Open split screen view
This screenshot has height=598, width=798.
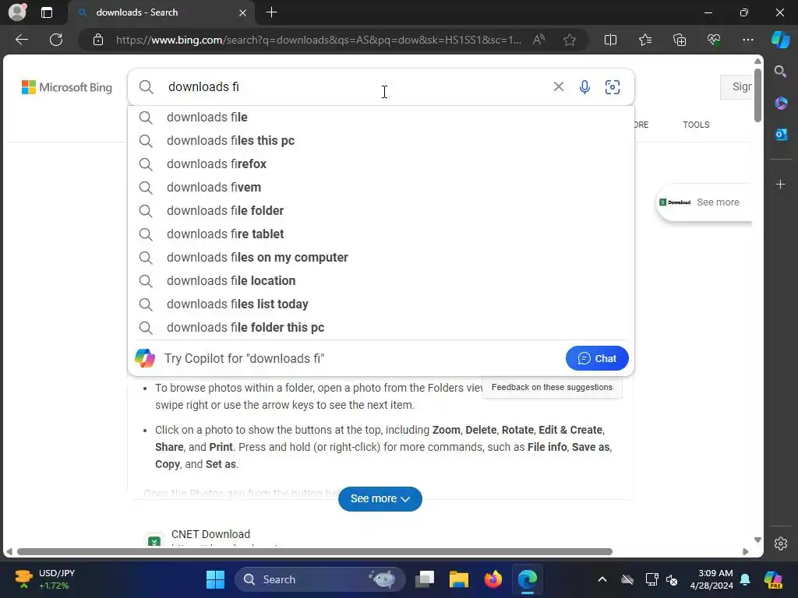tap(610, 40)
